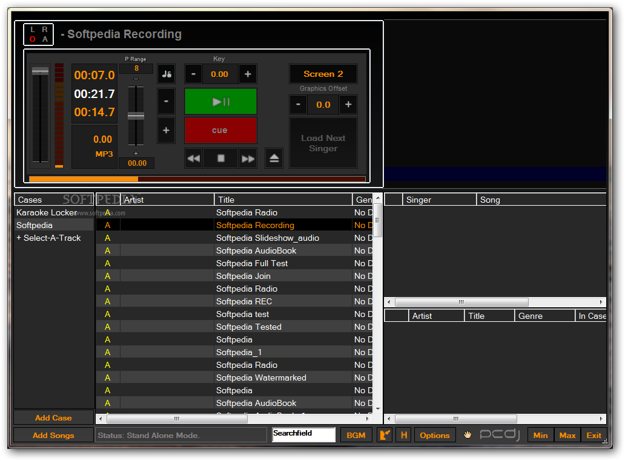This screenshot has width=625, height=461.
Task: Click the music notes key-lock icon
Action: click(166, 74)
